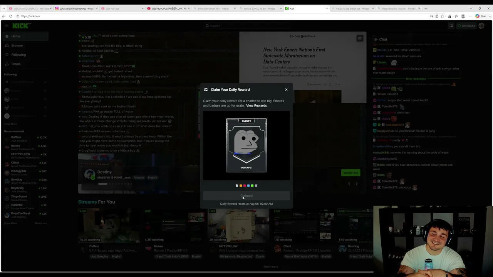The height and width of the screenshot is (277, 493).
Task: Open the tab search dropdown at top-left
Action: coord(3,8)
